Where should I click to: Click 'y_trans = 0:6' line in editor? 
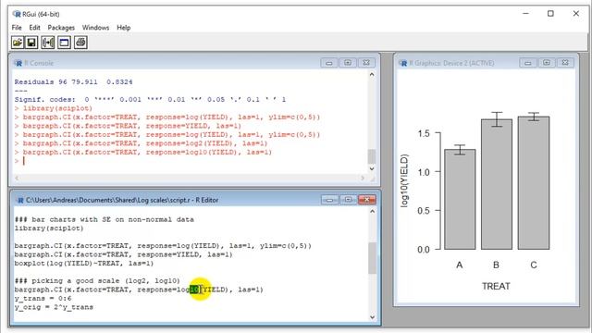click(43, 299)
